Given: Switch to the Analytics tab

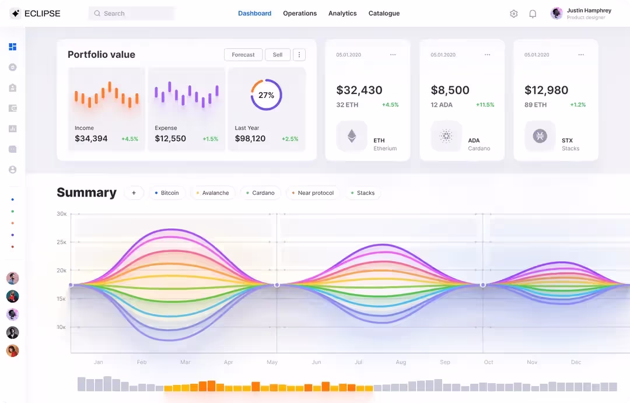Looking at the screenshot, I should (342, 13).
